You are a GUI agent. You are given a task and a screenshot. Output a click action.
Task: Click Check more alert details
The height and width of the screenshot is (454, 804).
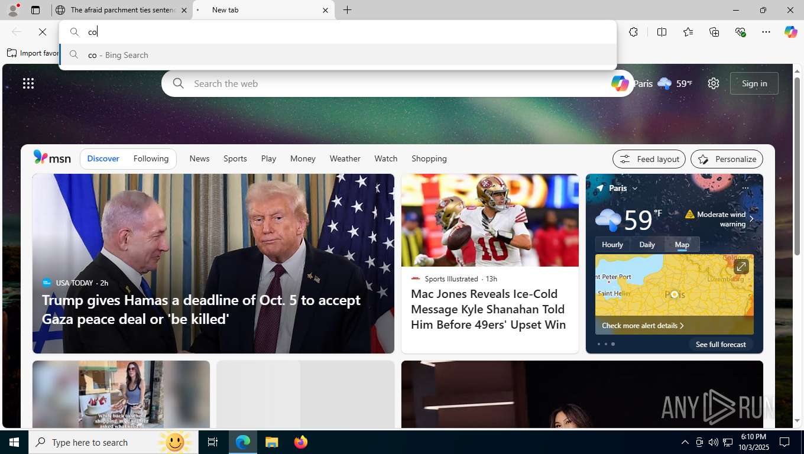pos(643,326)
